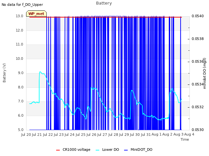The width and height of the screenshot is (209, 156).
Task: Click the Time axis label
Action: coord(185,139)
